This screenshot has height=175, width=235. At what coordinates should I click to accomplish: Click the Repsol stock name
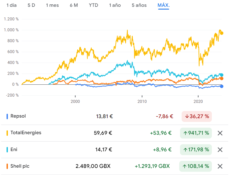coord(18,116)
